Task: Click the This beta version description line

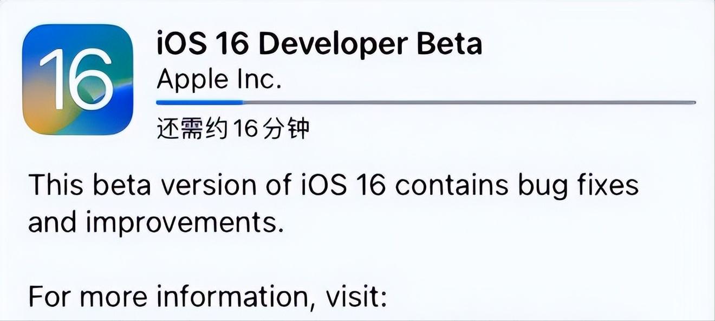Action: pos(333,186)
